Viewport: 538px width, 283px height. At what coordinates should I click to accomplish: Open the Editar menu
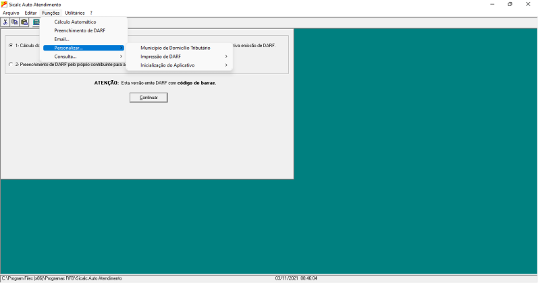[x=30, y=13]
